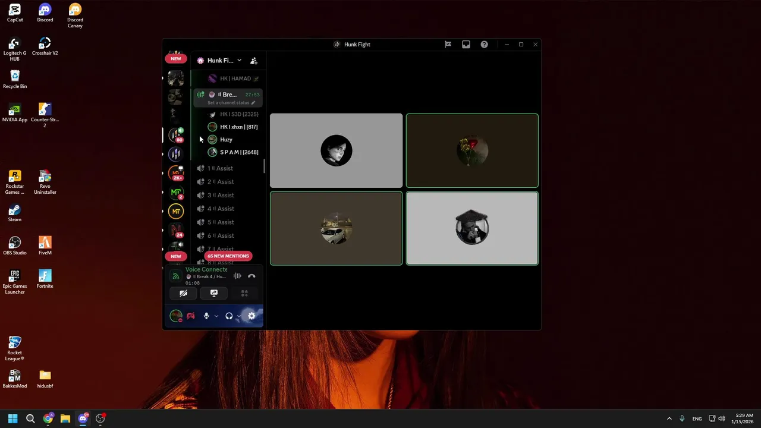The height and width of the screenshot is (428, 761).
Task: Open HK | S3D {2325} user entry
Action: click(x=234, y=114)
